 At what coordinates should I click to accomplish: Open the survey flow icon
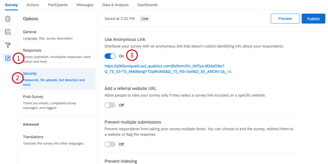pos(8,32)
